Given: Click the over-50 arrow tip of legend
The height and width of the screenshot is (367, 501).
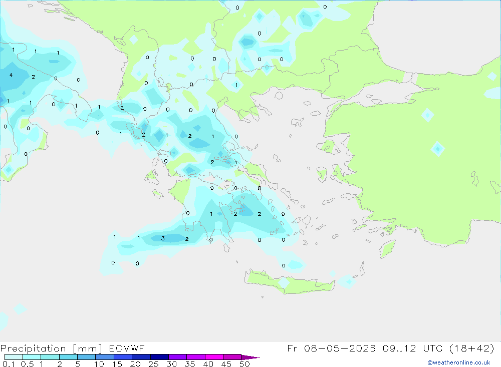Looking at the screenshot, I should 250,357.
